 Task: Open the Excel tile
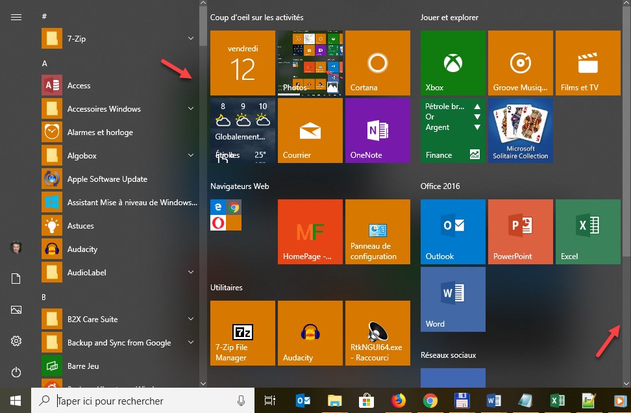[588, 232]
